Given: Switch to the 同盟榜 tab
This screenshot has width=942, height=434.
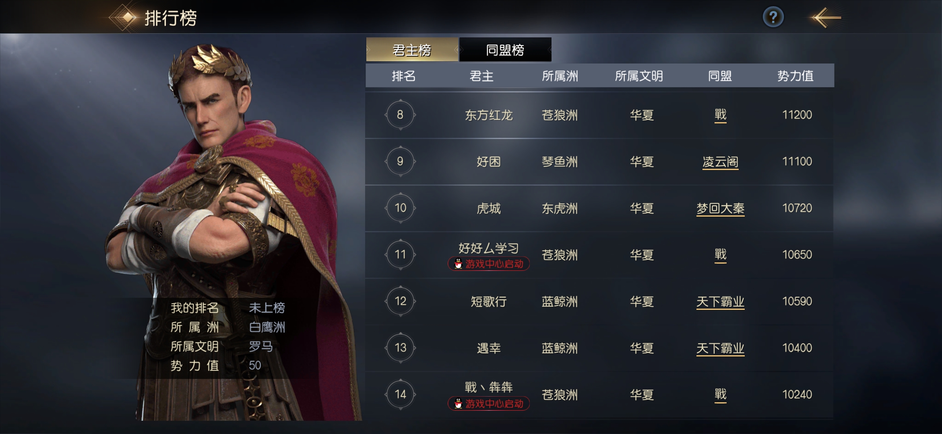Looking at the screenshot, I should (505, 50).
